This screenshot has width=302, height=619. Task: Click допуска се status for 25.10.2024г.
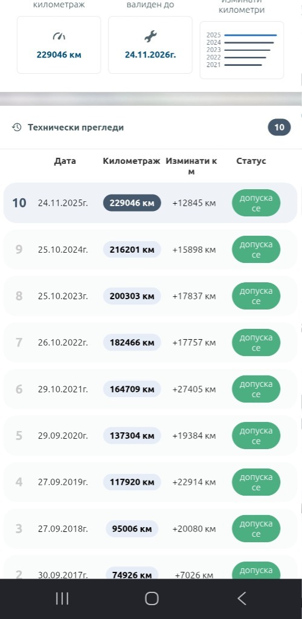256,250
